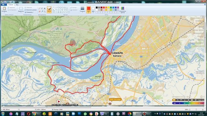This screenshot has width=207, height=116.
Task: Open the Windows Start button
Action: [3, 114]
